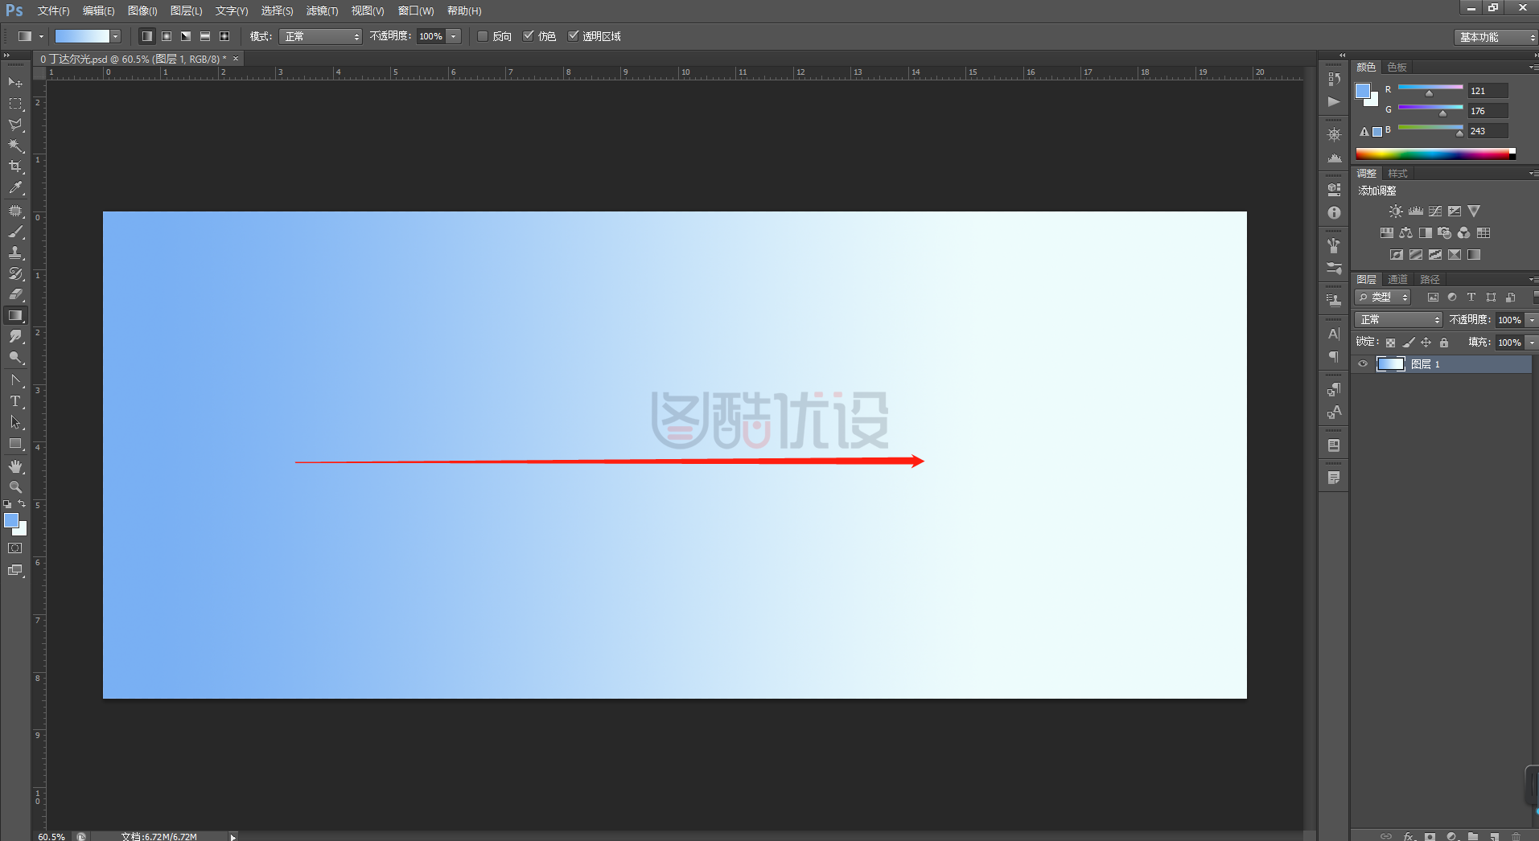Switch to the 样式 tab
Viewport: 1539px width, 841px height.
(x=1398, y=174)
